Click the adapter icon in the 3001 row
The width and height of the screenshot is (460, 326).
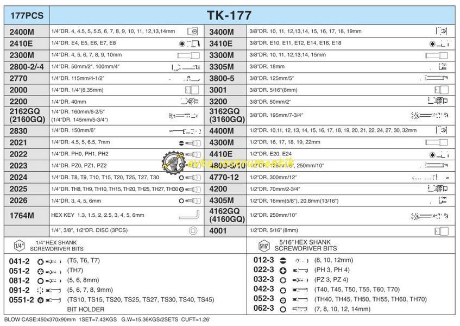coord(441,90)
